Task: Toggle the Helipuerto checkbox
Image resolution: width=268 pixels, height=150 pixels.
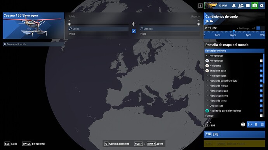Action: click(x=261, y=66)
